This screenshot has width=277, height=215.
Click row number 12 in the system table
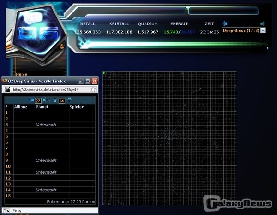point(8,178)
